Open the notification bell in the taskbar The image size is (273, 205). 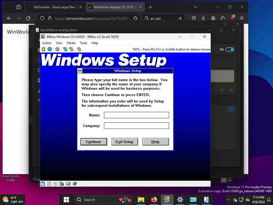point(269,200)
